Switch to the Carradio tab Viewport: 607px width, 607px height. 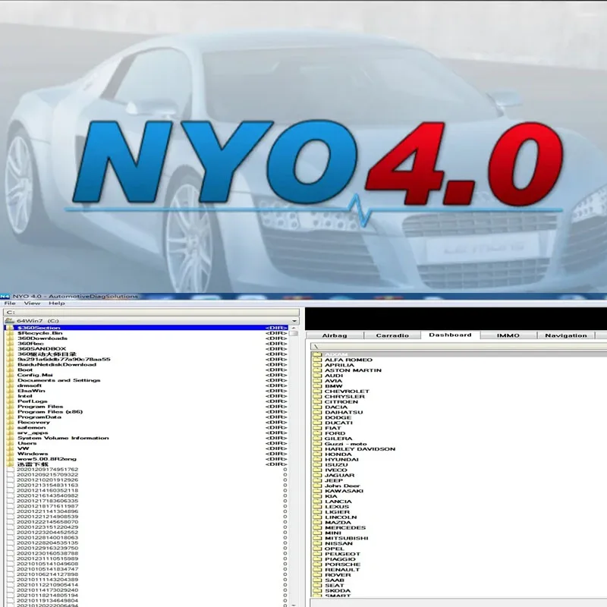pos(392,335)
